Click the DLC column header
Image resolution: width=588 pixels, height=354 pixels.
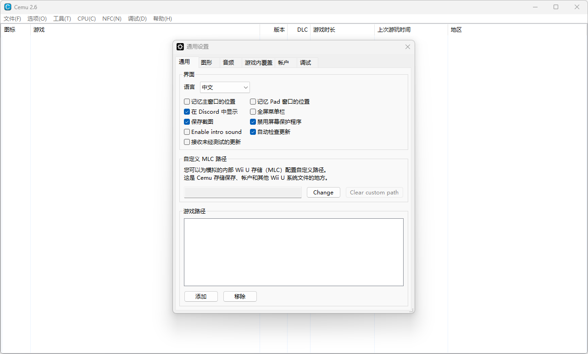(x=299, y=30)
